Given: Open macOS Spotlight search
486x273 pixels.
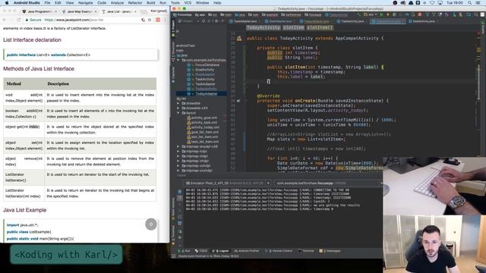Looking at the screenshot, I should [x=470, y=3].
